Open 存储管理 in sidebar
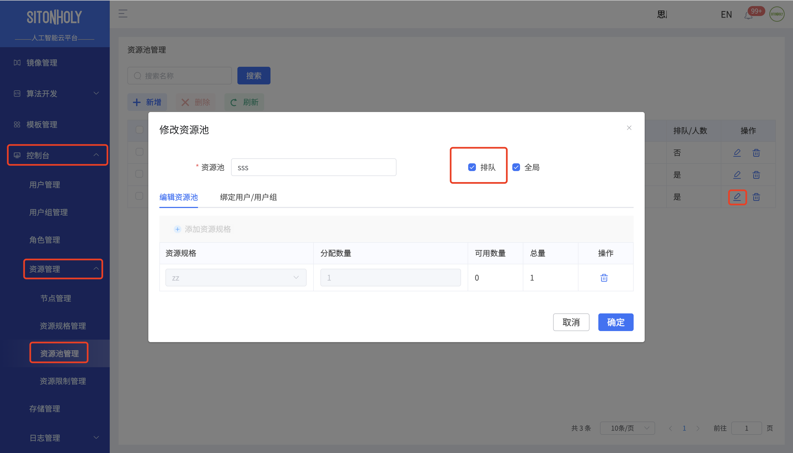 (45, 409)
